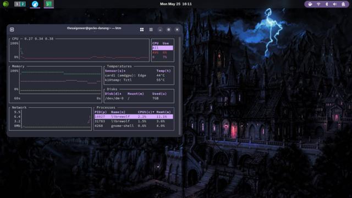Focus the CPU usage graph widget

(79, 50)
